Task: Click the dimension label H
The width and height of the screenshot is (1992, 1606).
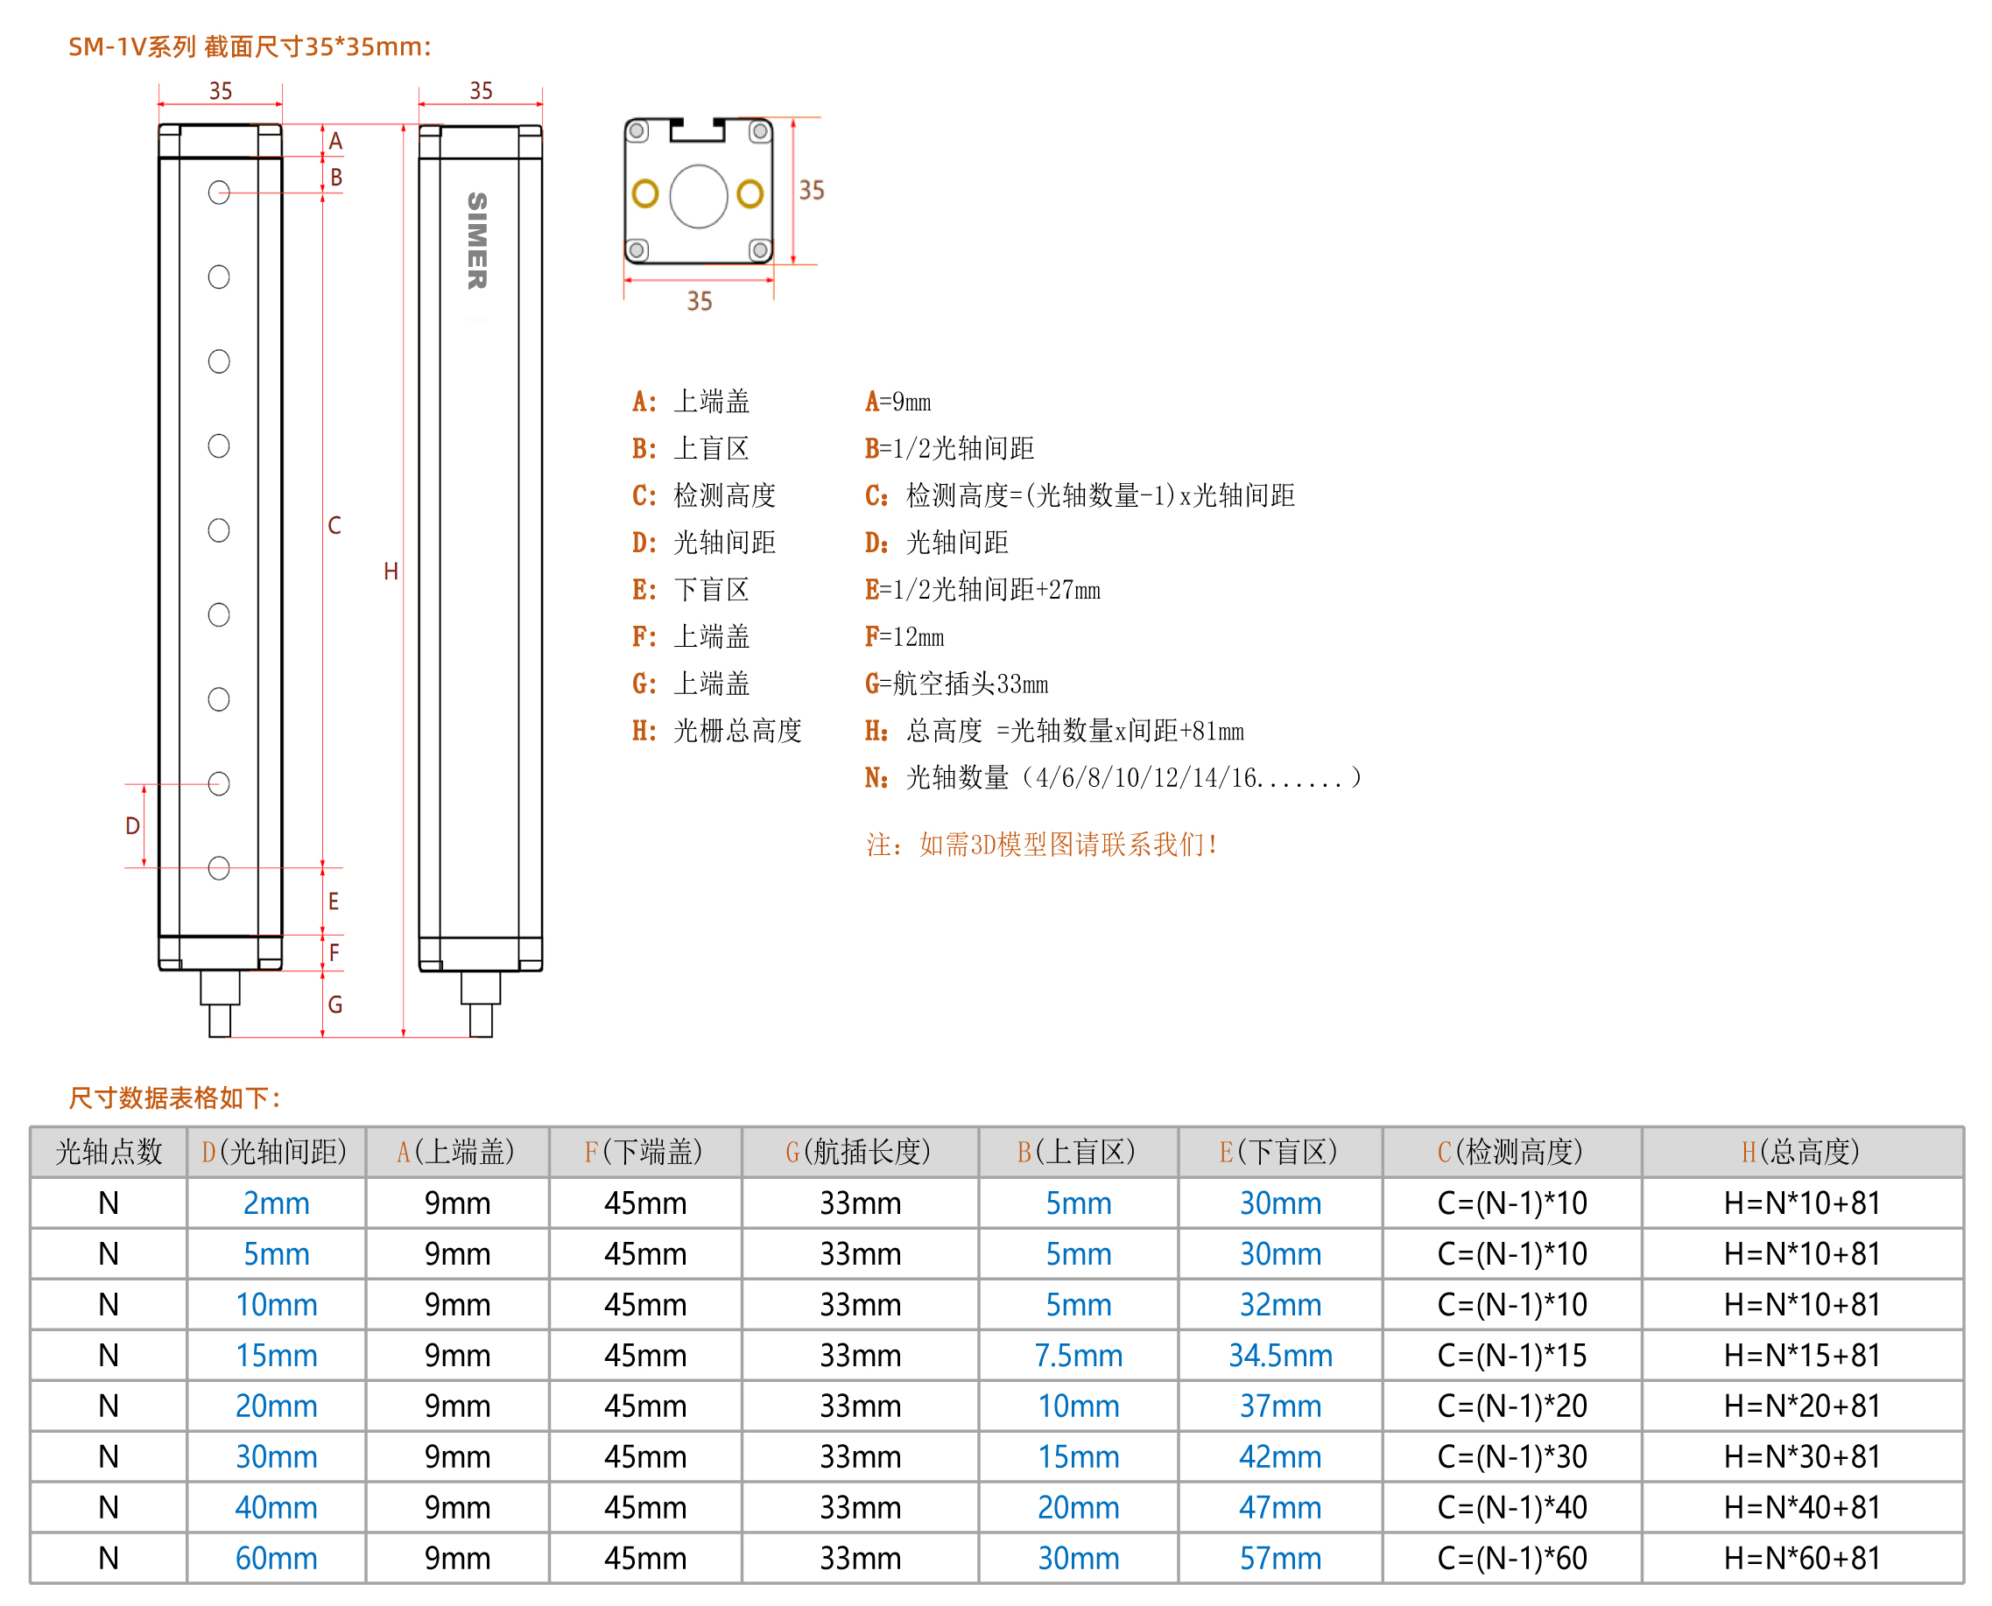Action: (391, 572)
